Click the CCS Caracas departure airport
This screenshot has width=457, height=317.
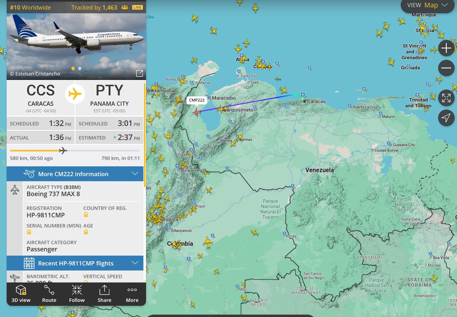pos(41,98)
